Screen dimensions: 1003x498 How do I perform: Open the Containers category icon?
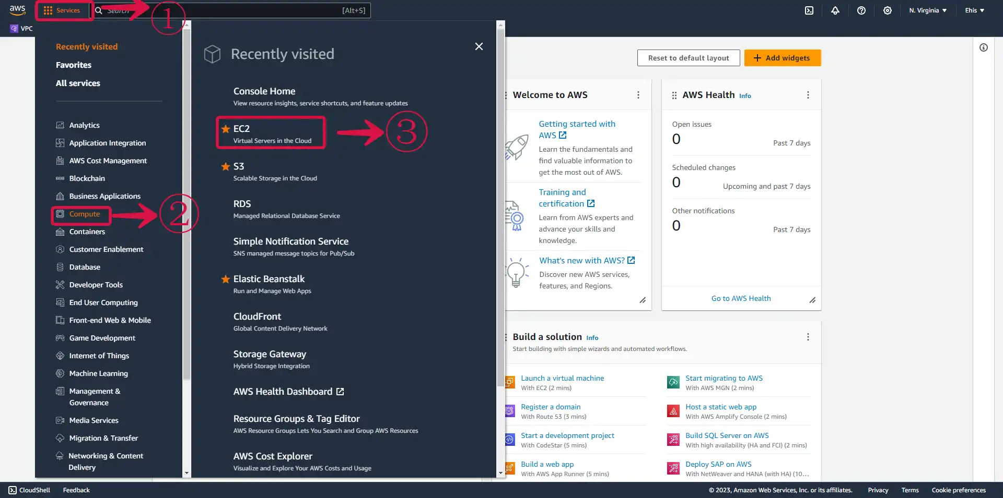[60, 232]
